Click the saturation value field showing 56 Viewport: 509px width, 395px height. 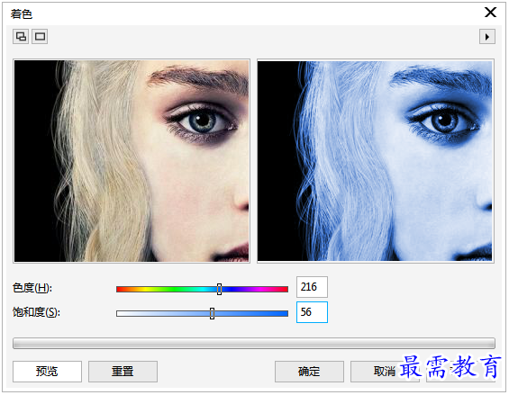[x=312, y=312]
